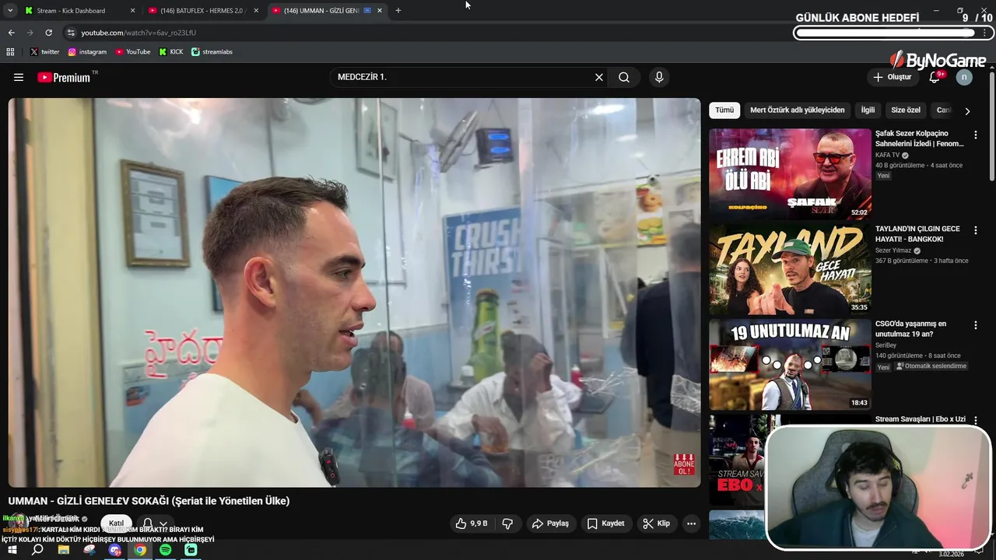Open options for Tayland Bangkok video

pyautogui.click(x=976, y=230)
